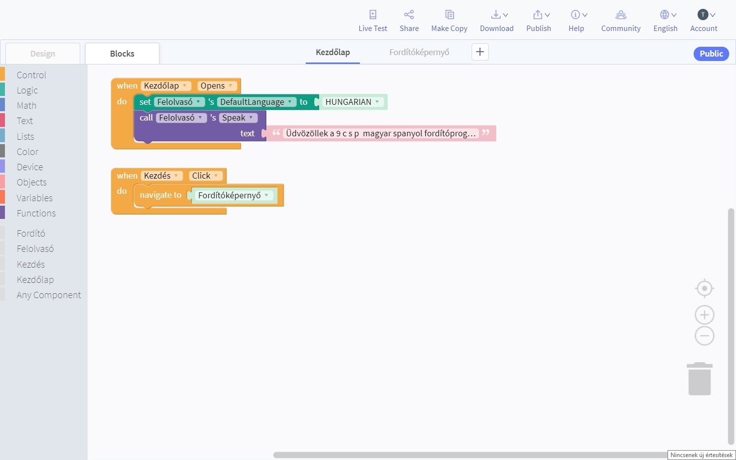Open the Control blocks category
The image size is (736, 460).
pyautogui.click(x=32, y=75)
